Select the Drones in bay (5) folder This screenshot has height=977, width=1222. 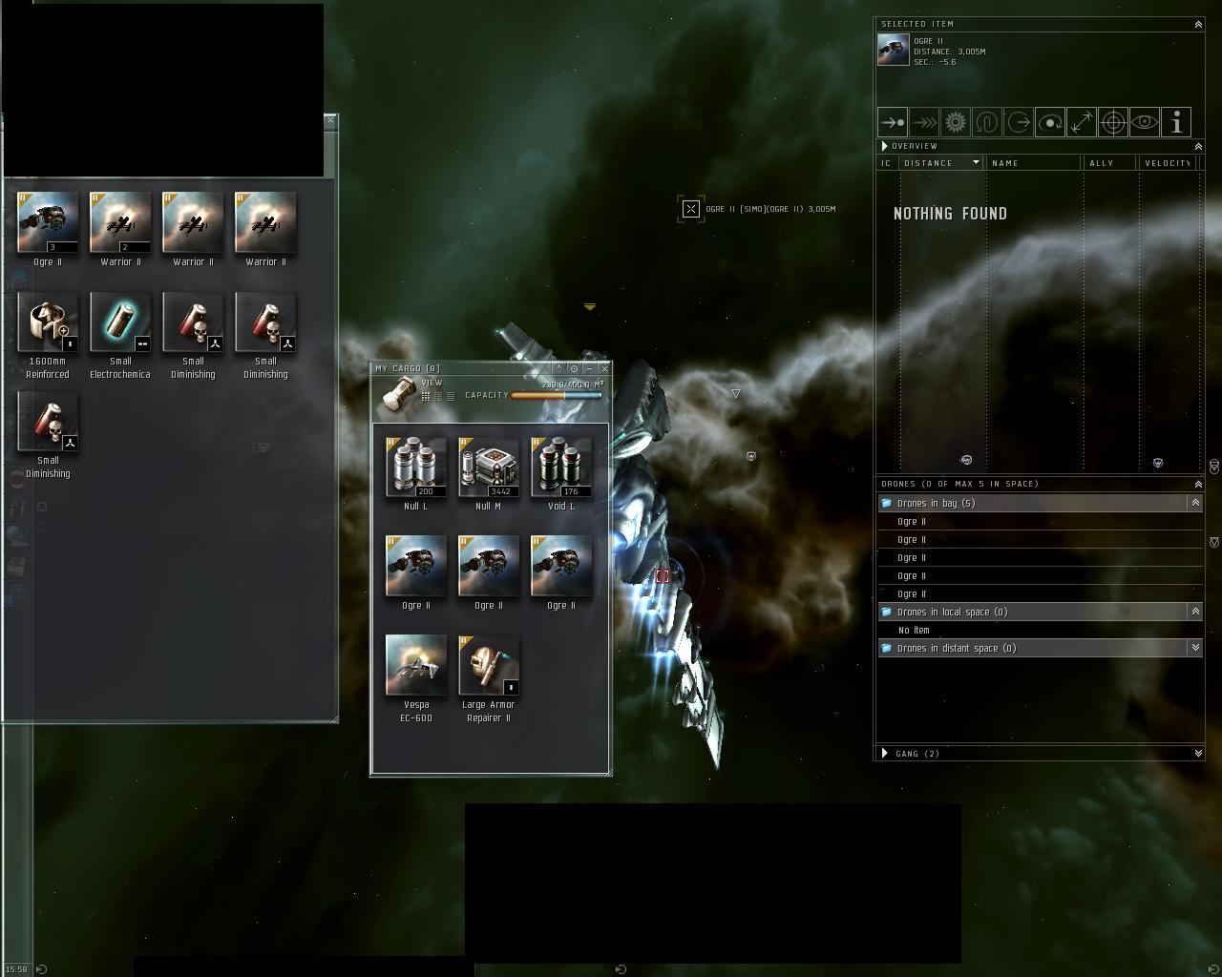1040,503
